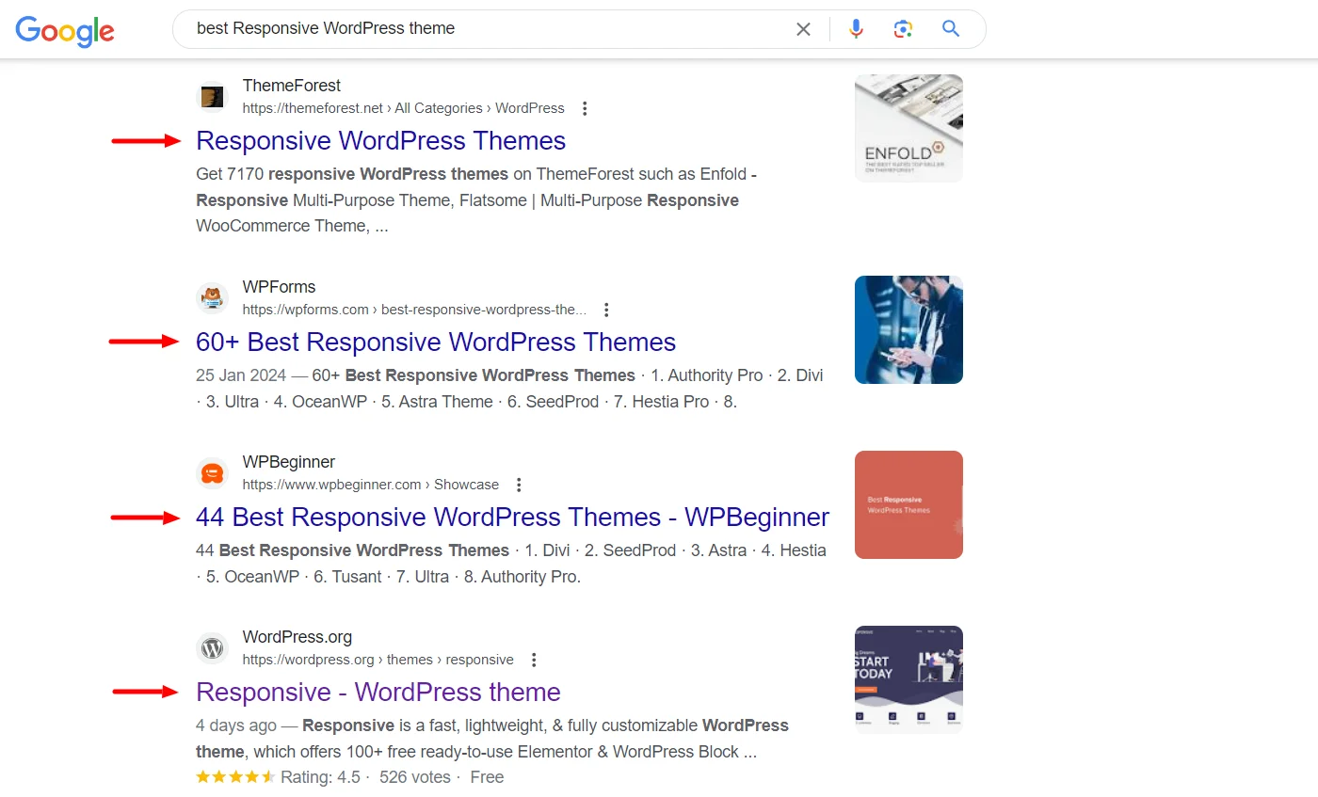This screenshot has width=1318, height=797.
Task: Click the WPForms site name
Action: coord(279,287)
